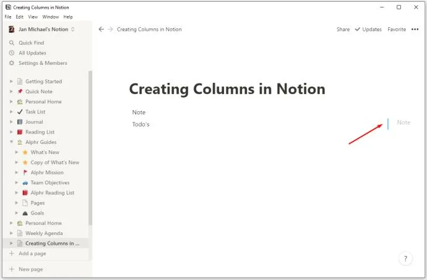This screenshot has width=427, height=280.
Task: Open the Edit menu
Action: pos(19,17)
